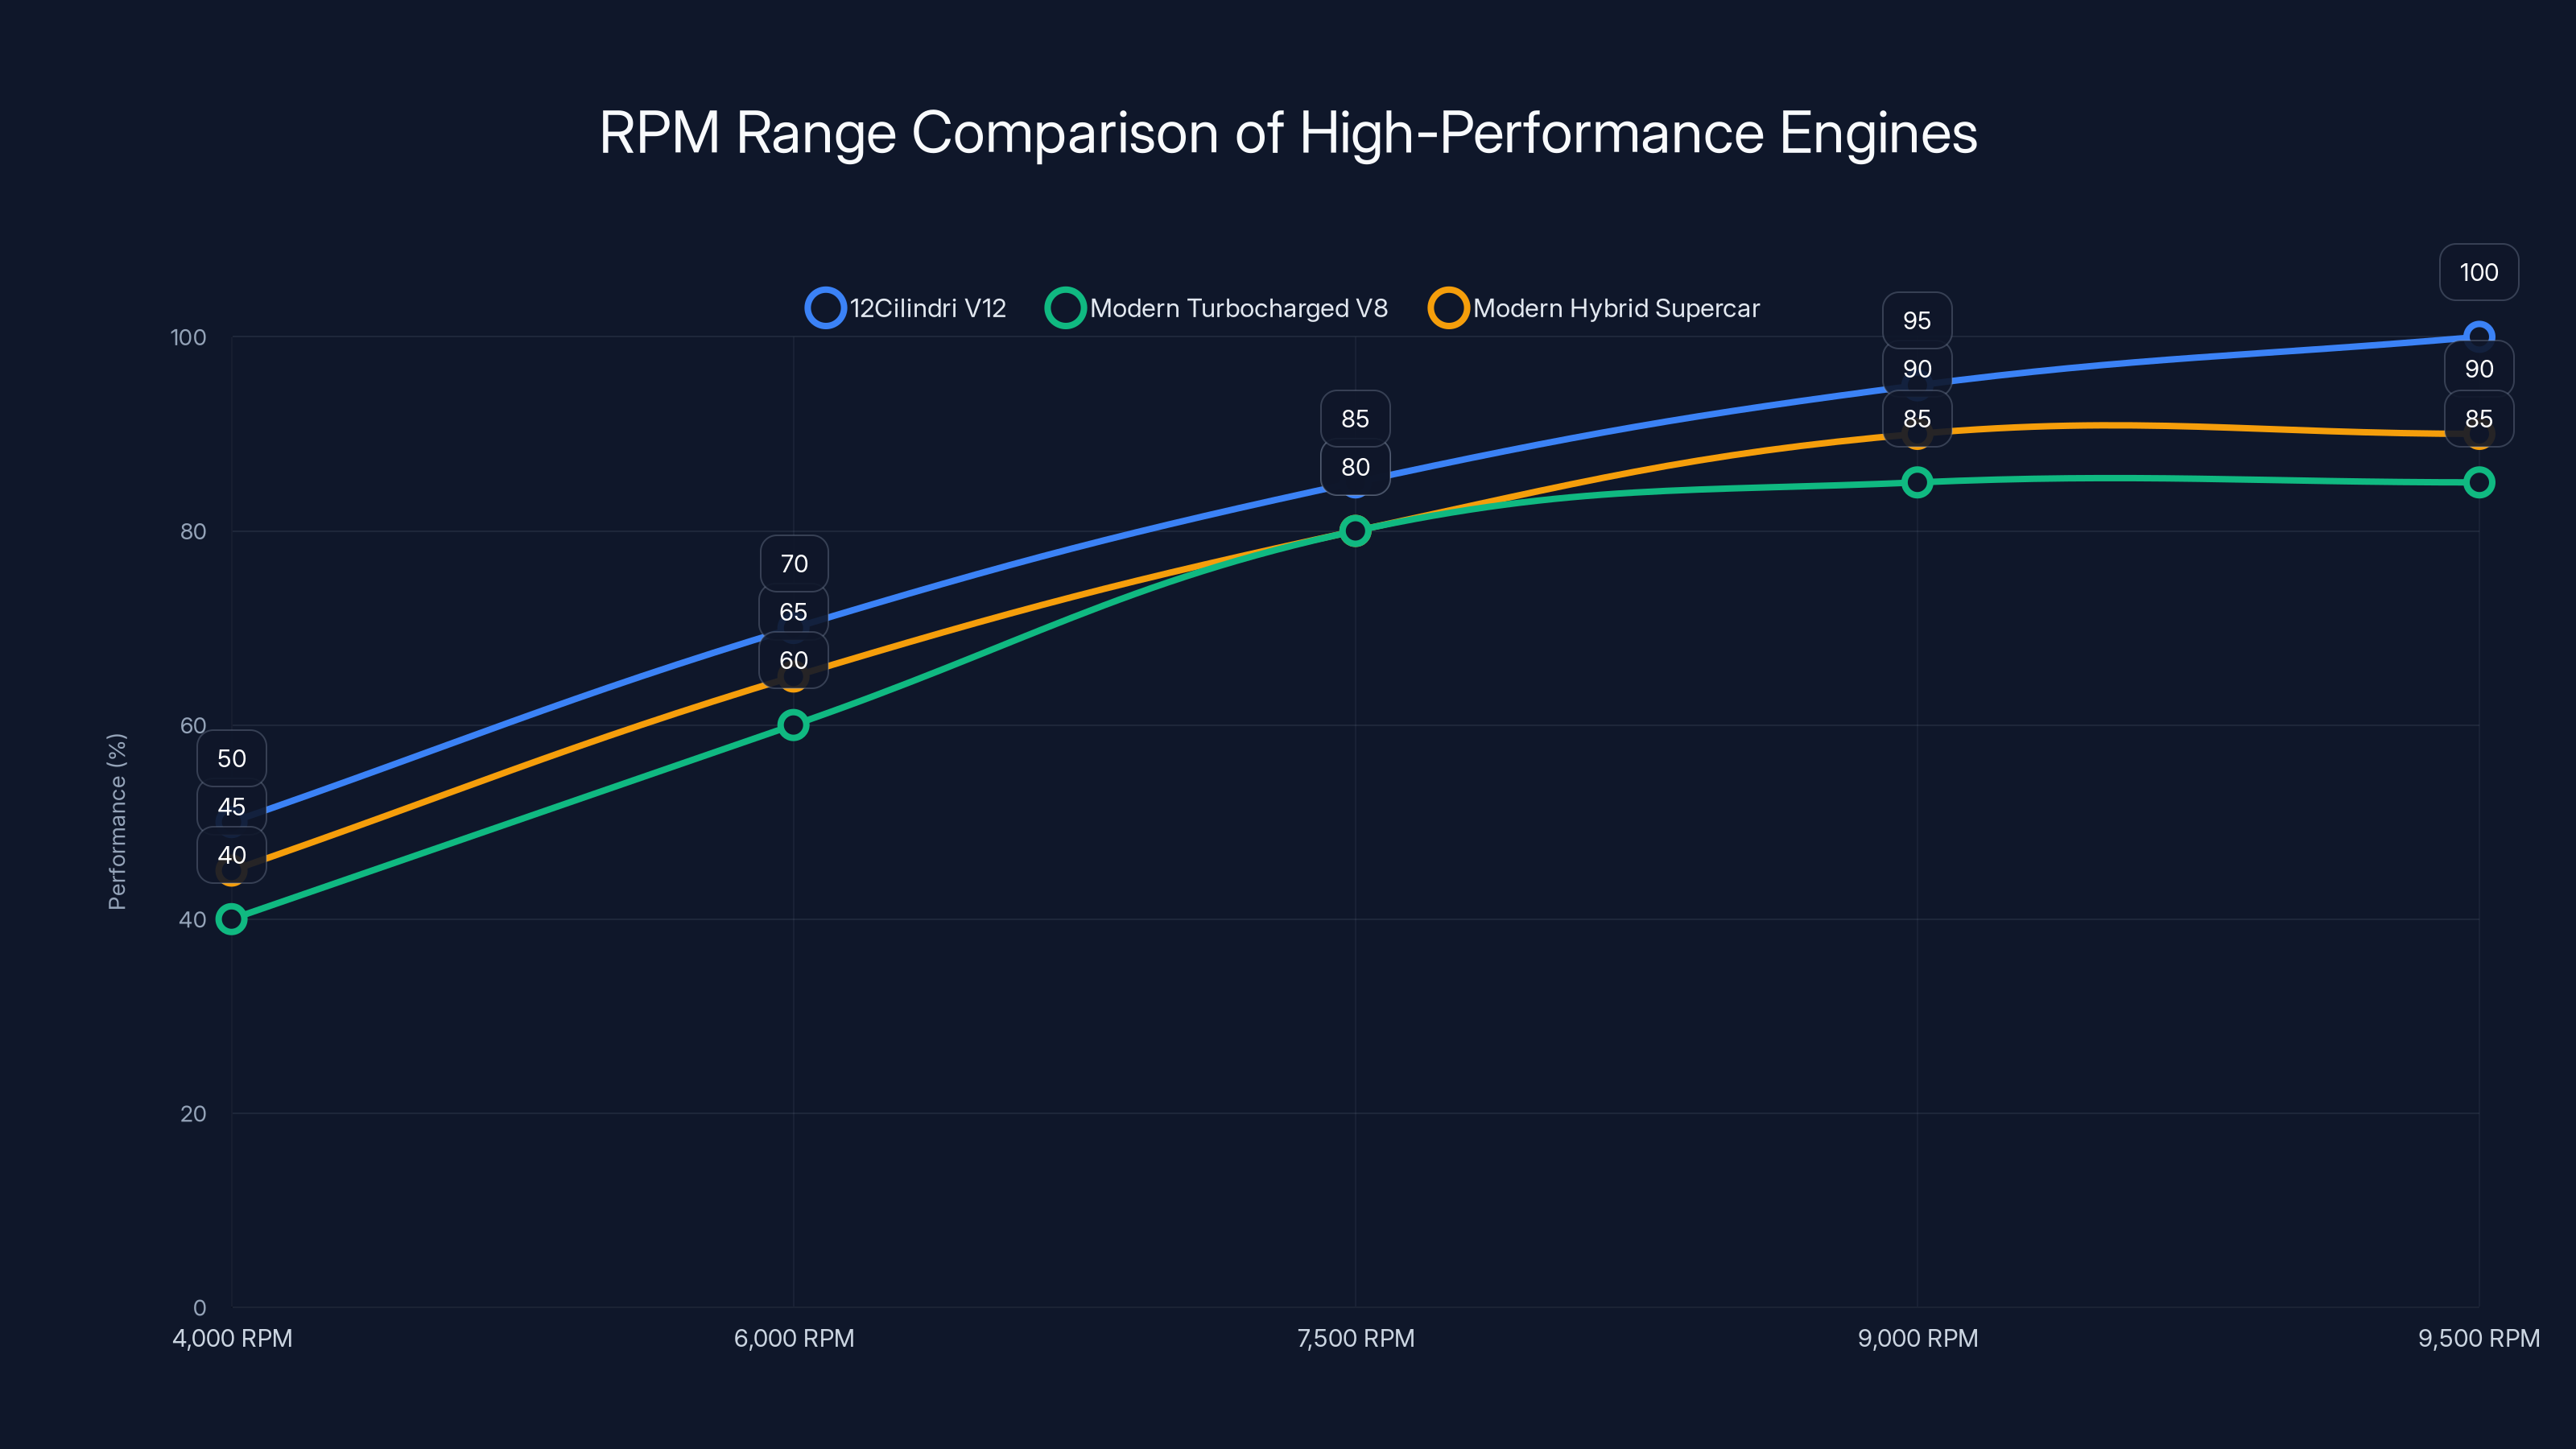Click the orange Modern Hybrid Supercar legend circle

(1449, 308)
